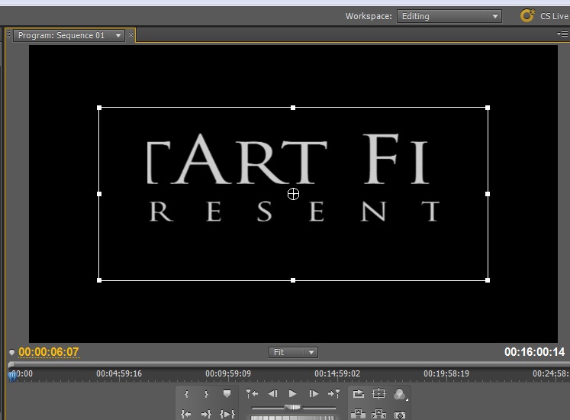Image resolution: width=570 pixels, height=420 pixels.
Task: Go to the Out point
Action: pyautogui.click(x=206, y=414)
